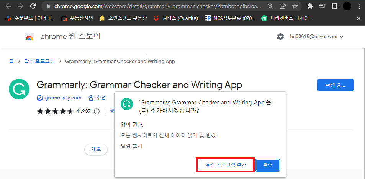Click the lock icon in address bar
Screen dimensions: 365x179
pos(48,6)
